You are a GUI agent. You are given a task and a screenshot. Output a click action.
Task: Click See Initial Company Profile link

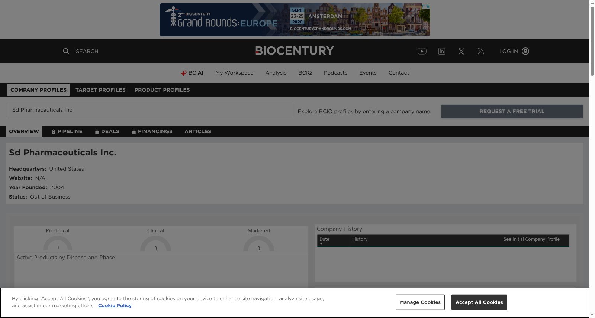[532, 239]
